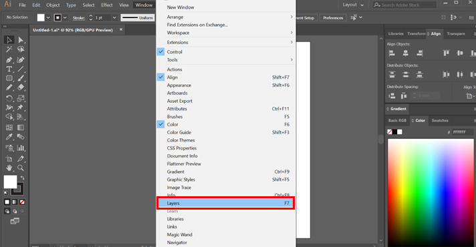Select the Direct Selection tool

click(21, 39)
